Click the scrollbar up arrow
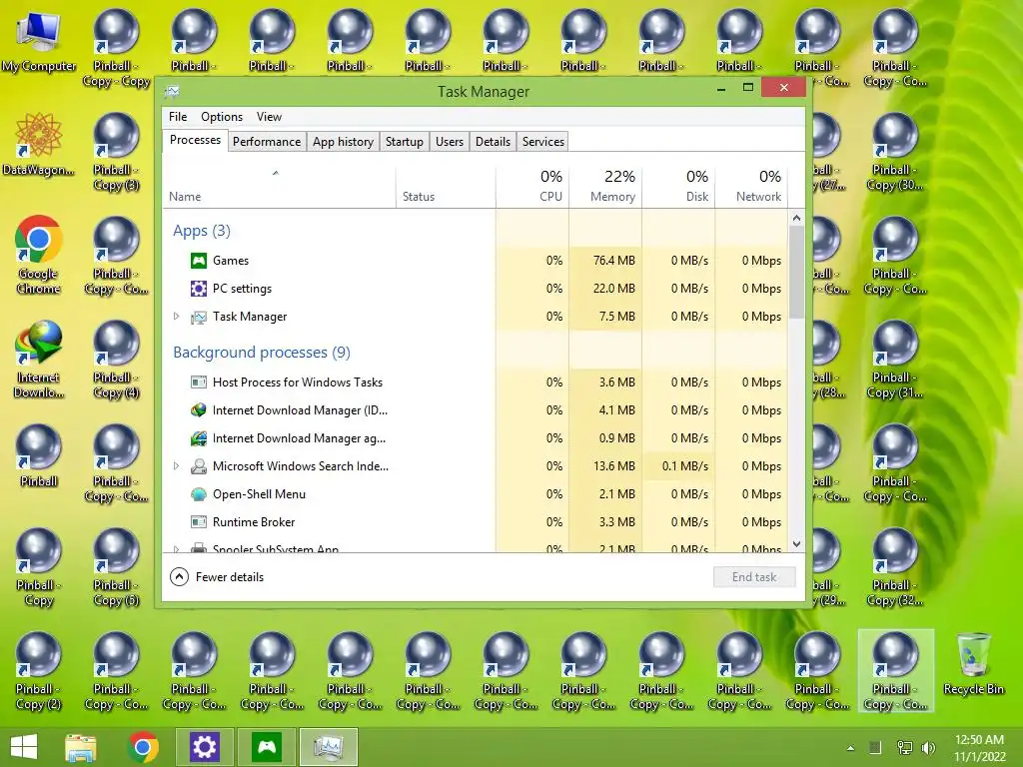 click(x=796, y=218)
